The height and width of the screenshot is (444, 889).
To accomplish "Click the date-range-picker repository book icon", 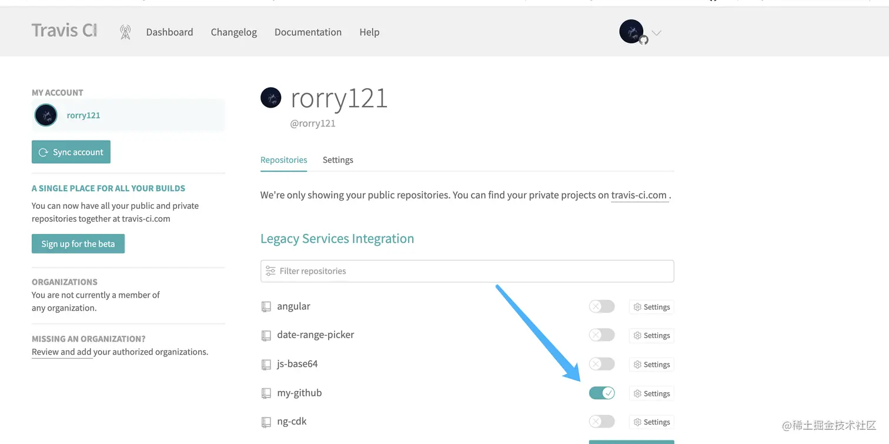I will [266, 335].
